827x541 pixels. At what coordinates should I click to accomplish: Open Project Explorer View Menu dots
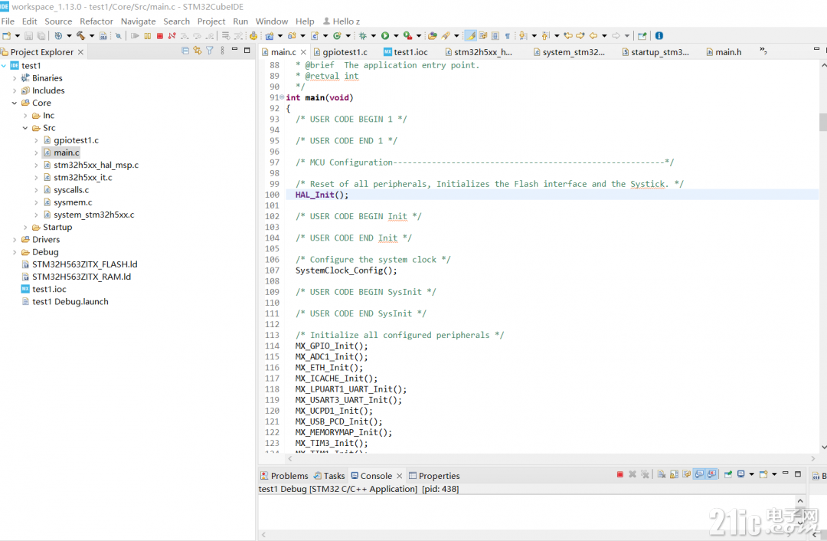click(x=222, y=51)
